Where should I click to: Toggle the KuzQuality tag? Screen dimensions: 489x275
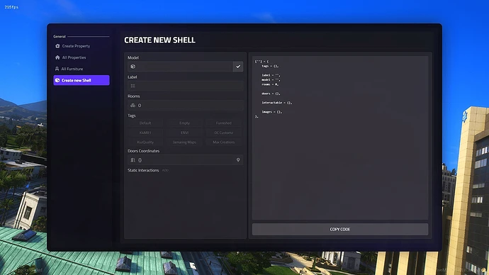(x=145, y=142)
